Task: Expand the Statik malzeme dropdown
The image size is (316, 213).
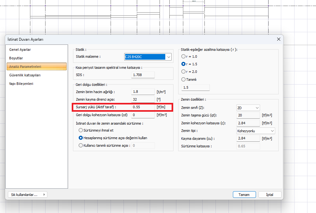Action: (168, 57)
